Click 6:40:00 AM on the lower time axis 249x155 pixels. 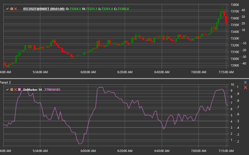pyautogui.click(x=162, y=151)
